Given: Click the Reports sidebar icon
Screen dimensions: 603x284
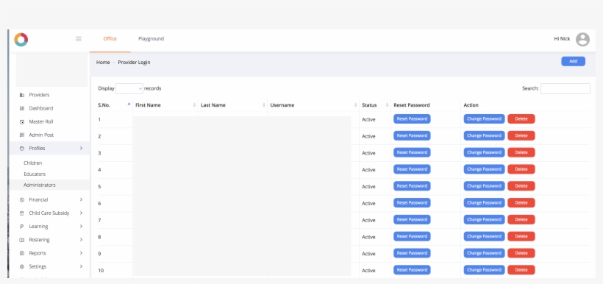Looking at the screenshot, I should point(22,253).
